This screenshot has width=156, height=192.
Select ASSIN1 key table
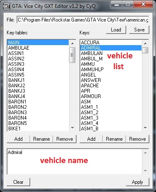tap(38, 53)
